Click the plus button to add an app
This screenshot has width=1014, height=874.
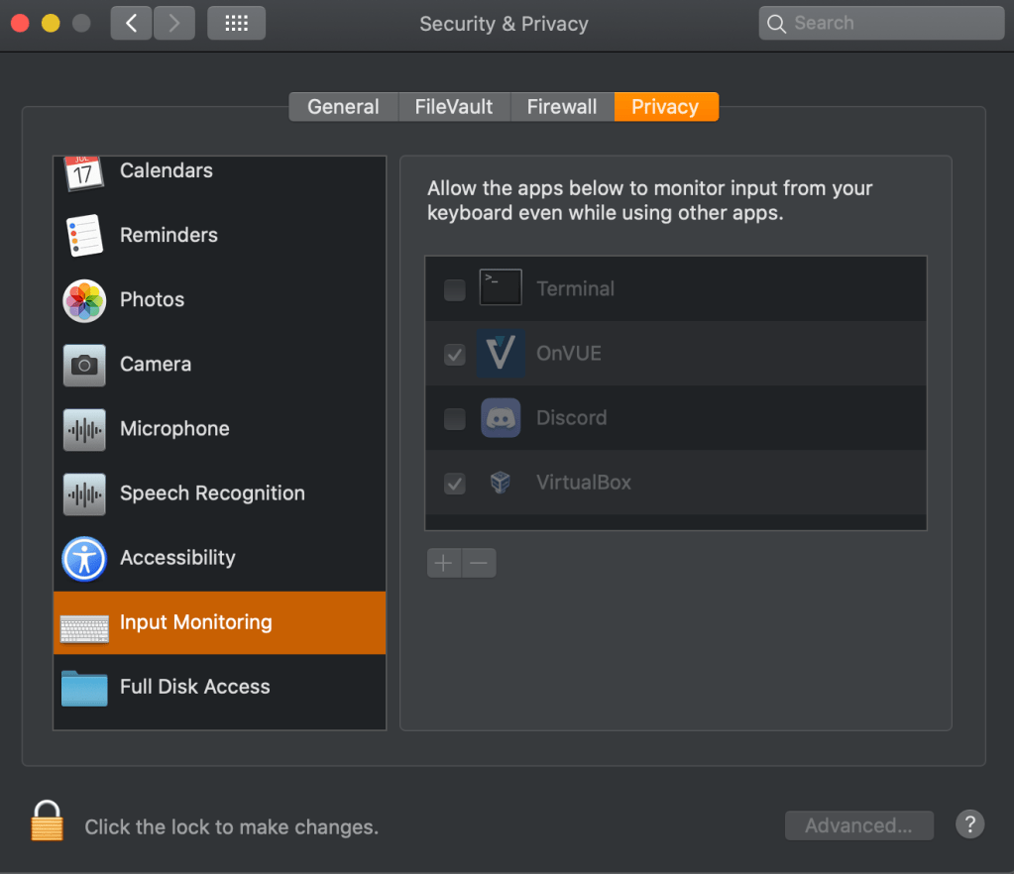tap(443, 563)
